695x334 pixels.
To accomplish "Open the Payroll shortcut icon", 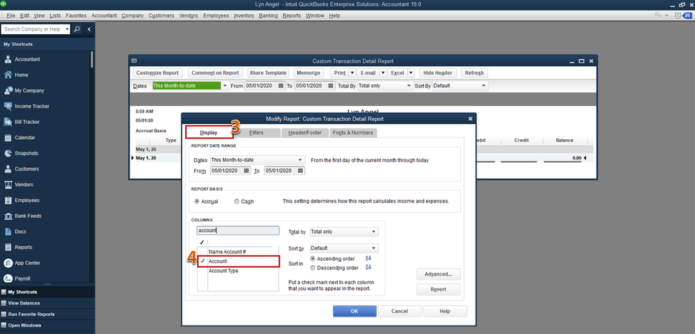I will click(x=8, y=278).
